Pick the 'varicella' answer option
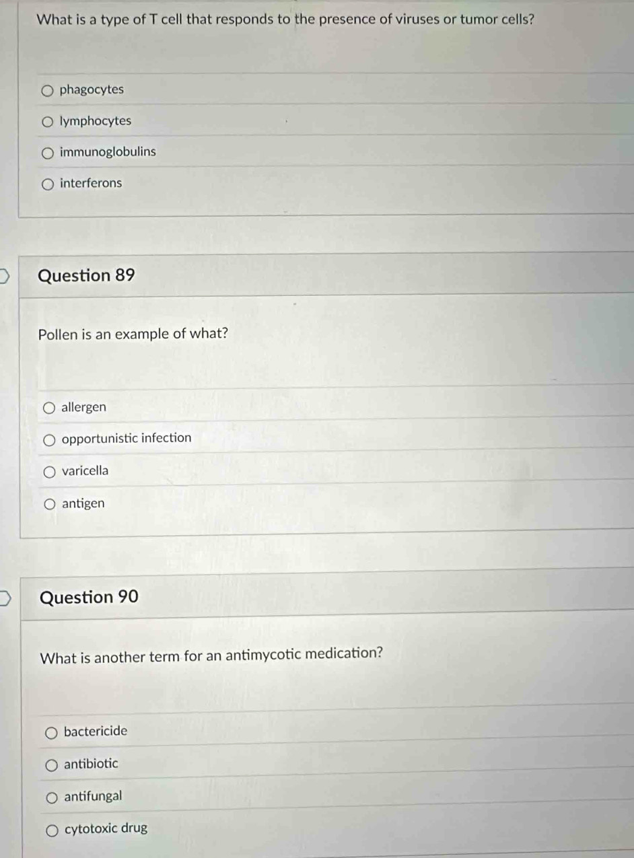This screenshot has height=858, width=634. point(50,472)
